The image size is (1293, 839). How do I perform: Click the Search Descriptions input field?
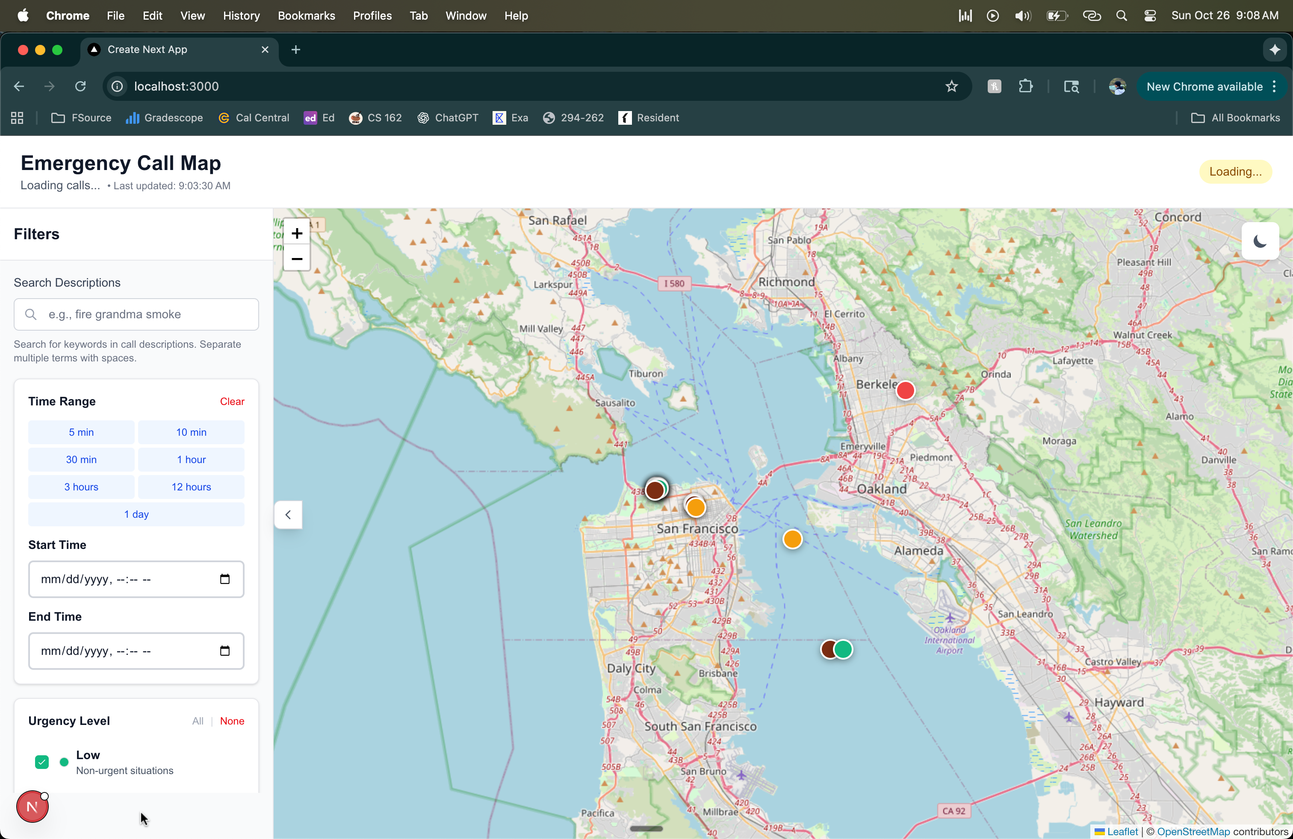tap(136, 314)
